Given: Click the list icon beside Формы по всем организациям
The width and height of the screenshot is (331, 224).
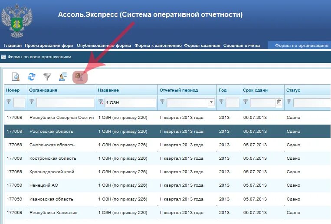Looking at the screenshot, I should (x=3, y=57).
